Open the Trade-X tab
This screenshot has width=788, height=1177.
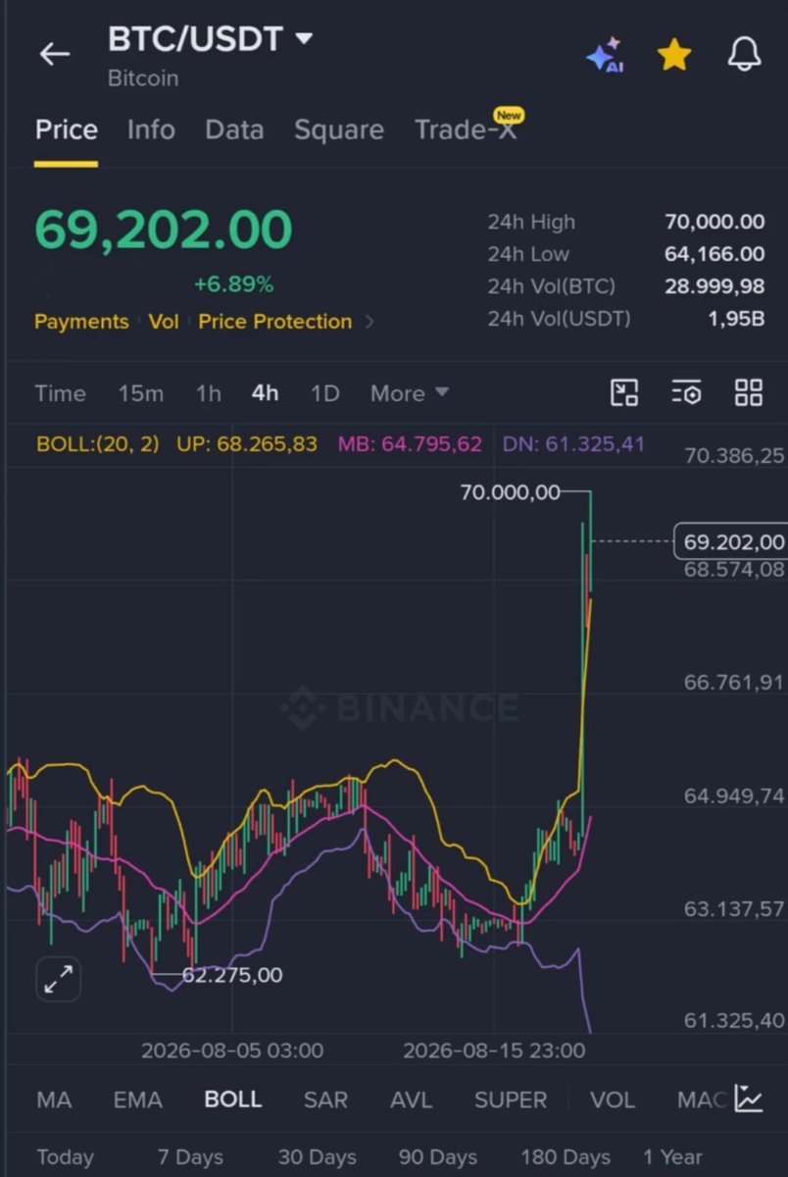click(467, 130)
